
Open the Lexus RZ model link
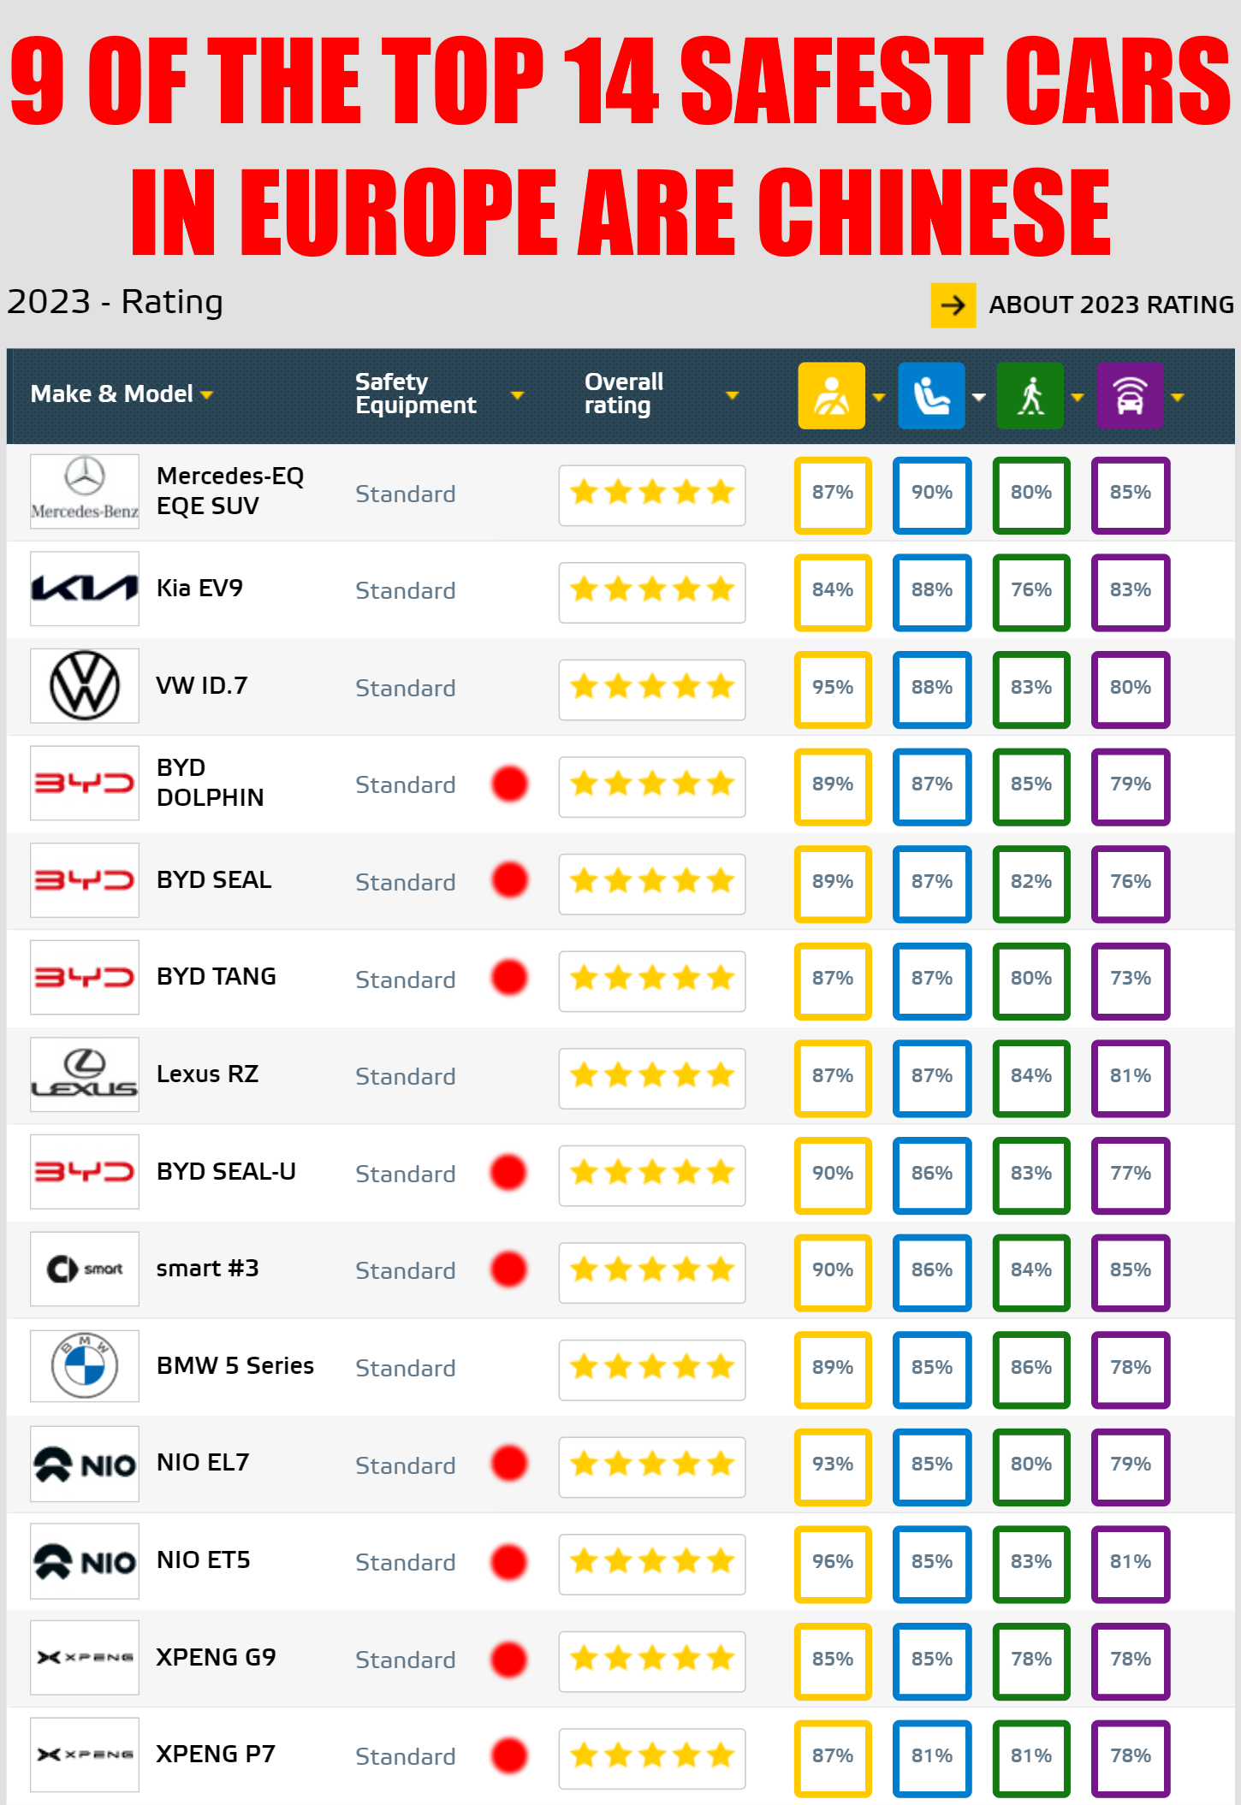point(207,1074)
